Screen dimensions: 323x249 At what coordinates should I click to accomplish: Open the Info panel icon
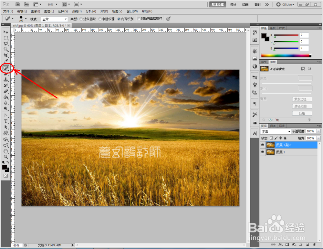[x=255, y=66]
